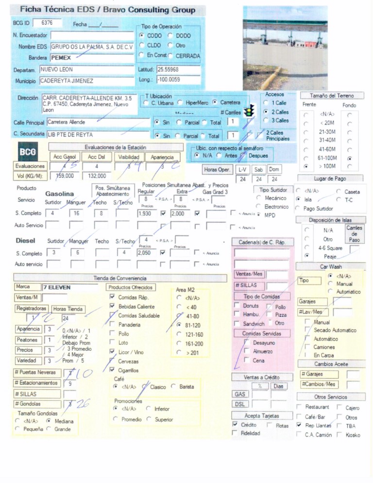The height and width of the screenshot is (483, 373).
Task: Click the traffic light icon
Action: [x=249, y=111]
